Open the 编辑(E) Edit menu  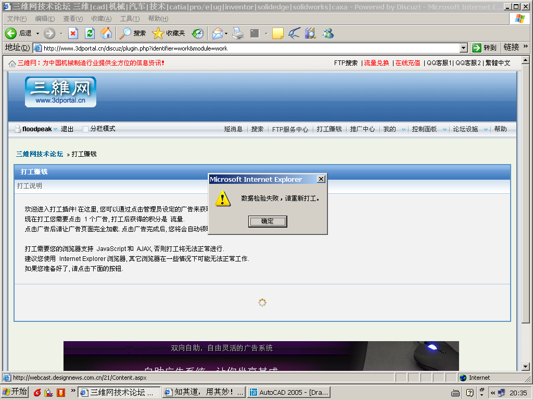(x=45, y=19)
